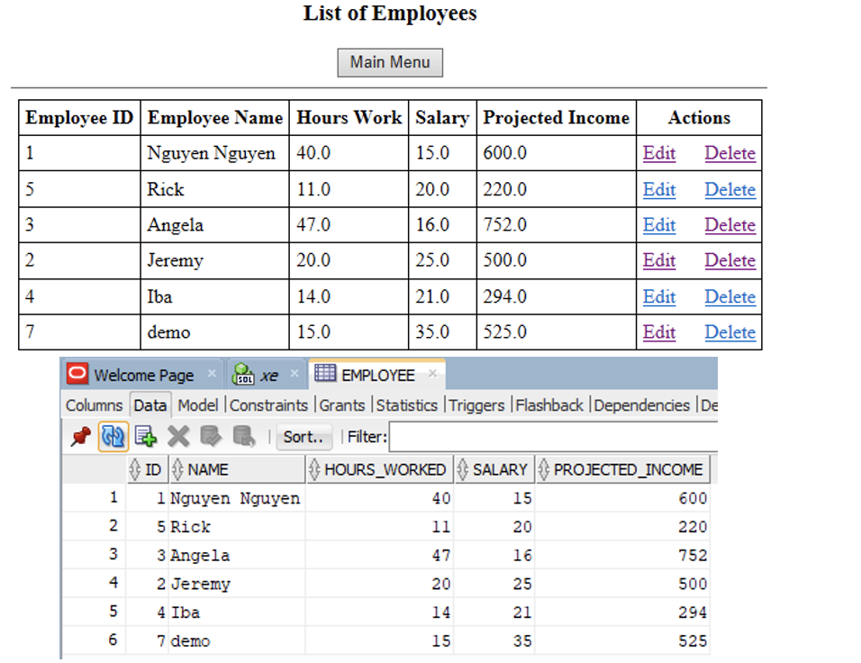Click Edit link for demo

[659, 331]
